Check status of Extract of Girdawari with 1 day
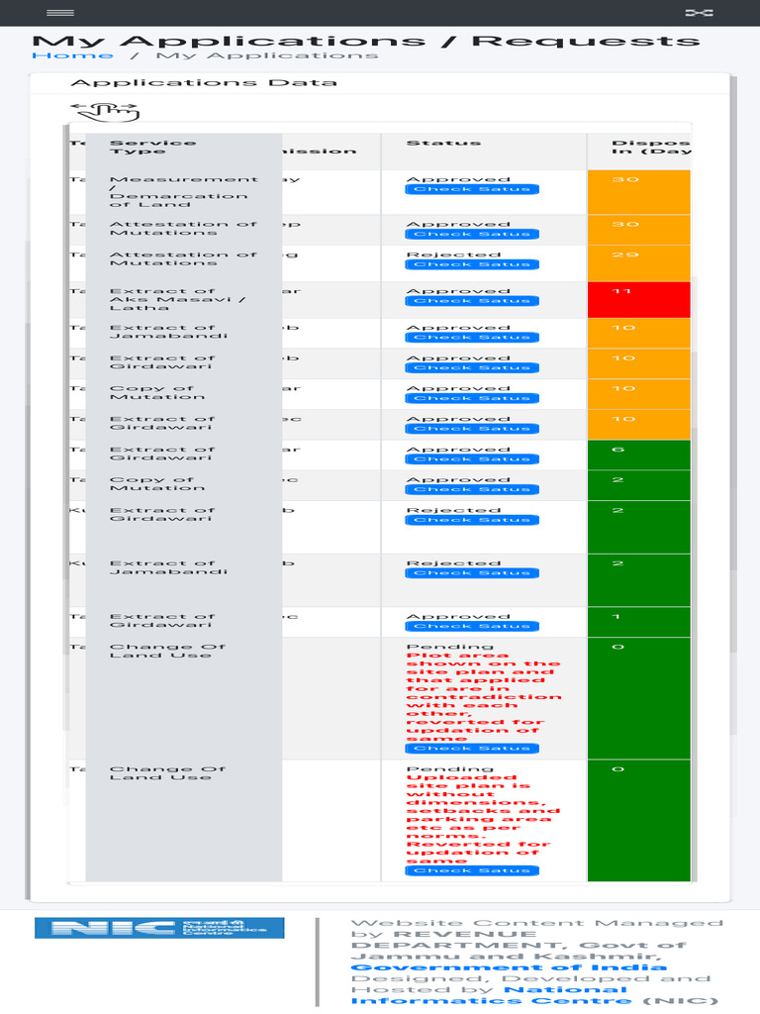 [x=472, y=626]
